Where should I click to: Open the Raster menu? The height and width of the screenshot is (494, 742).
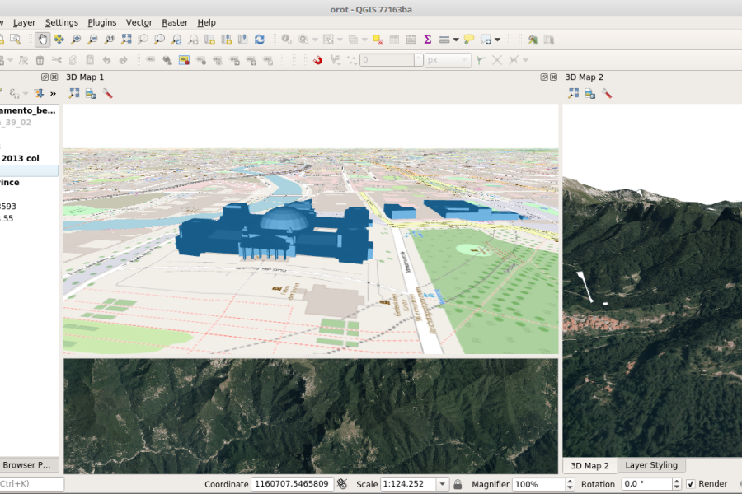[x=174, y=22]
